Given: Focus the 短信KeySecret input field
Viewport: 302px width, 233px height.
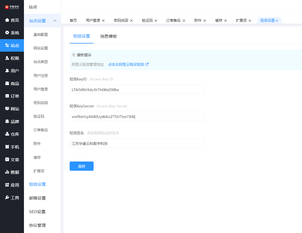Looking at the screenshot, I should click(137, 117).
